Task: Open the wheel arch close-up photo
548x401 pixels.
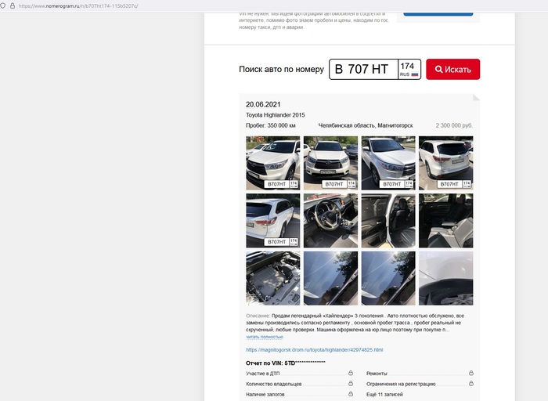Action: (x=446, y=278)
